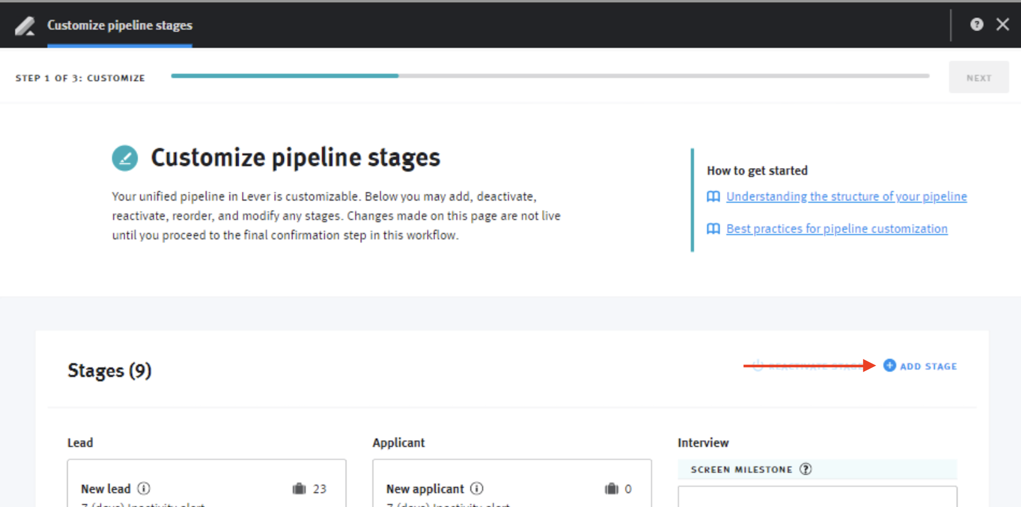Click book icon beside Understanding the structure link

713,197
